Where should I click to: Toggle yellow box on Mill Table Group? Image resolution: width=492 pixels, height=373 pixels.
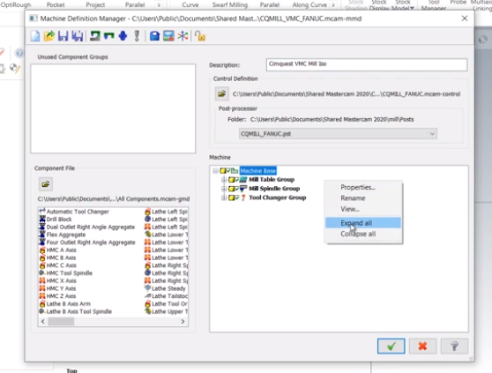[232, 180]
